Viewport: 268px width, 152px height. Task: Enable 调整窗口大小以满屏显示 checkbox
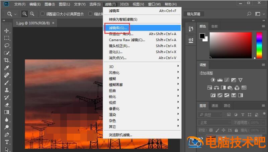pyautogui.click(x=42, y=14)
